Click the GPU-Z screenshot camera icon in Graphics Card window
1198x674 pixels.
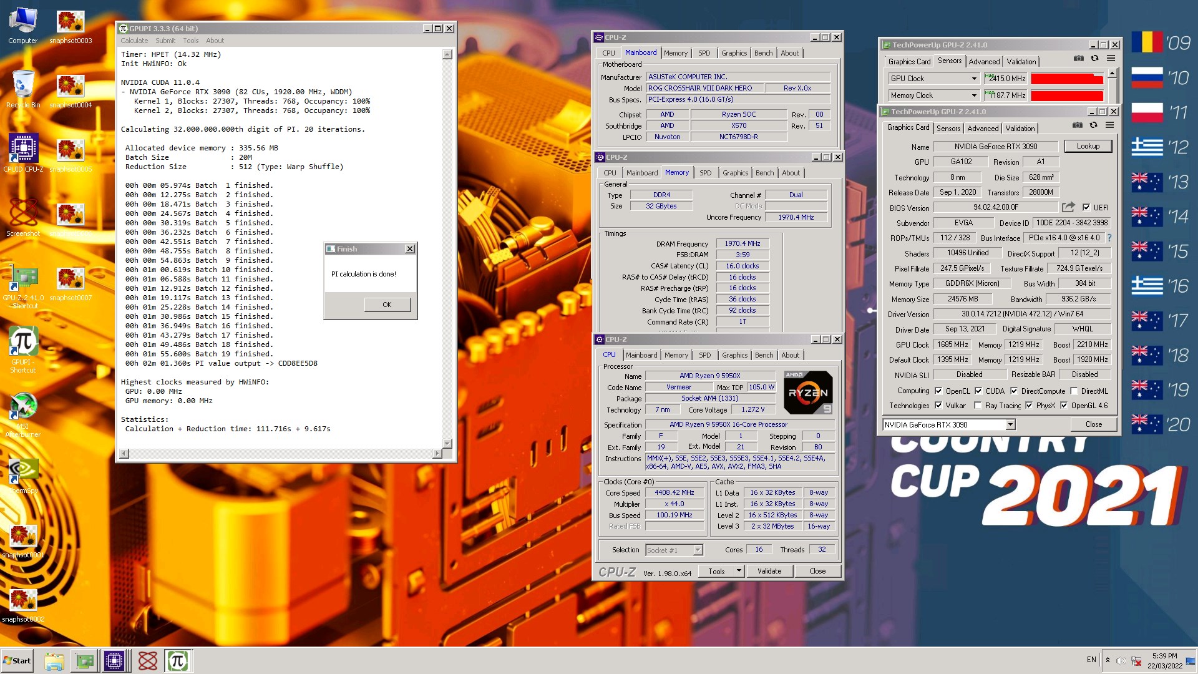tap(1078, 125)
